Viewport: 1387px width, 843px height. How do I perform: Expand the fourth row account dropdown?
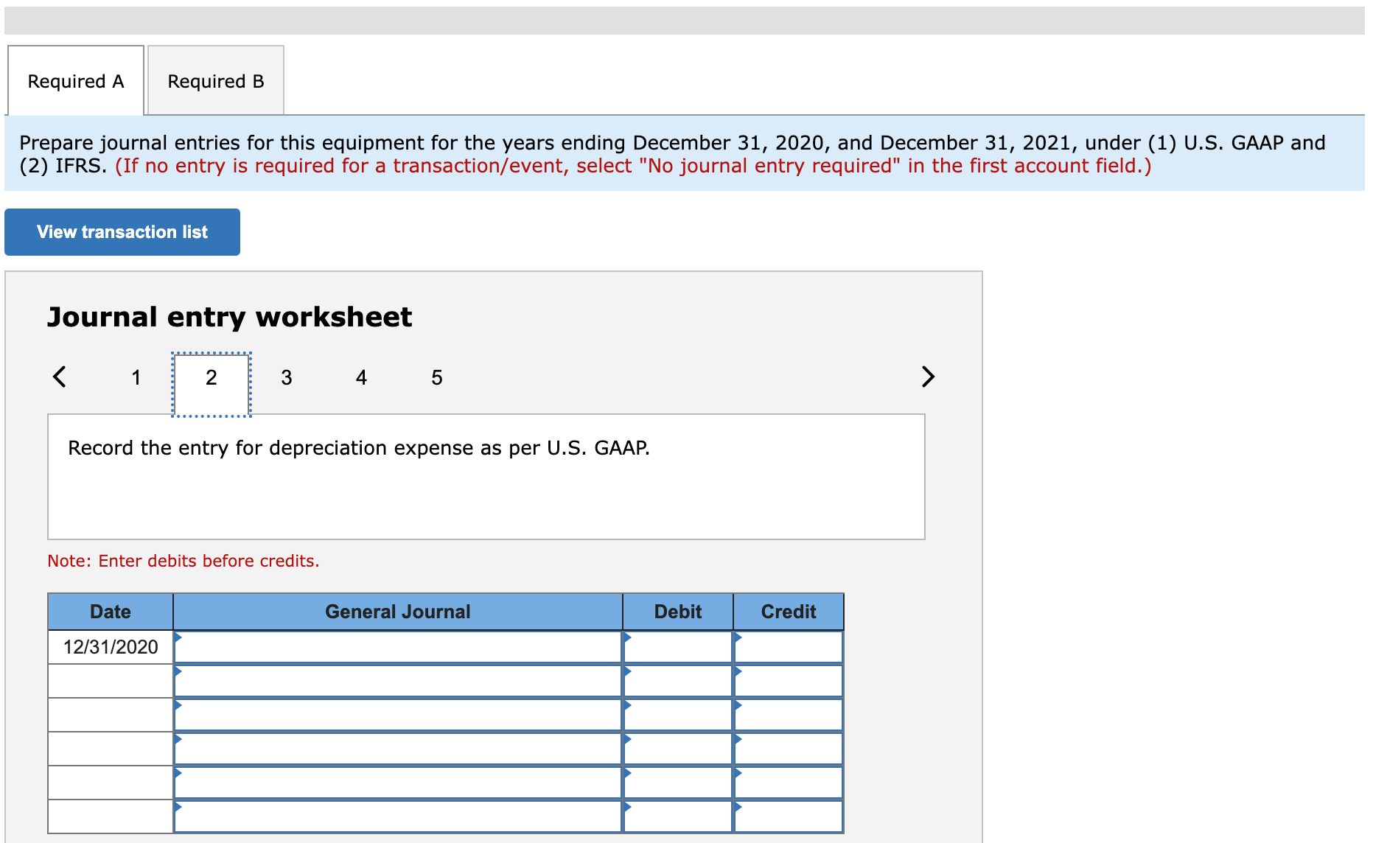pyautogui.click(x=398, y=748)
